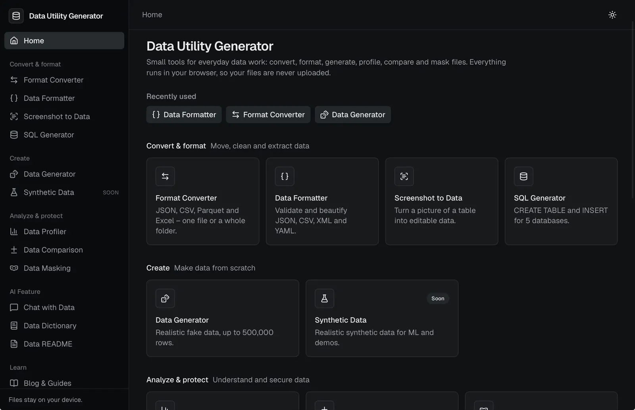Click the SOON label beside Synthetic Data in sidebar
635x410 pixels.
click(111, 192)
